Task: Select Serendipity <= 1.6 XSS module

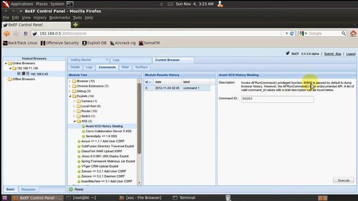Action: tap(101, 136)
